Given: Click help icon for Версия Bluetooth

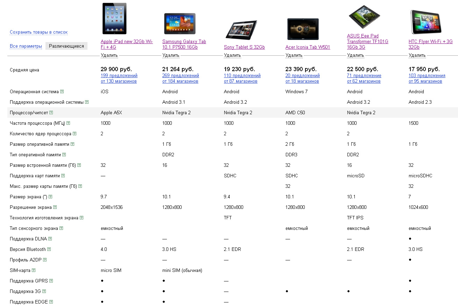Looking at the screenshot, I should (x=49, y=249).
